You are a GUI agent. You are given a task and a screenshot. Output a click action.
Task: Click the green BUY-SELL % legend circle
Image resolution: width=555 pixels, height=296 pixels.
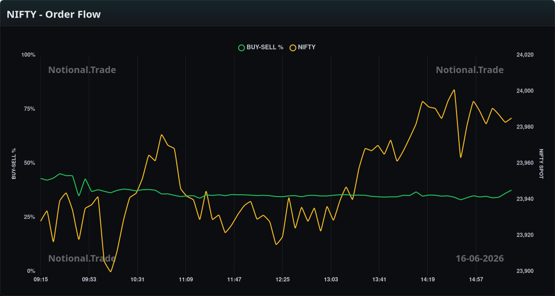(241, 47)
